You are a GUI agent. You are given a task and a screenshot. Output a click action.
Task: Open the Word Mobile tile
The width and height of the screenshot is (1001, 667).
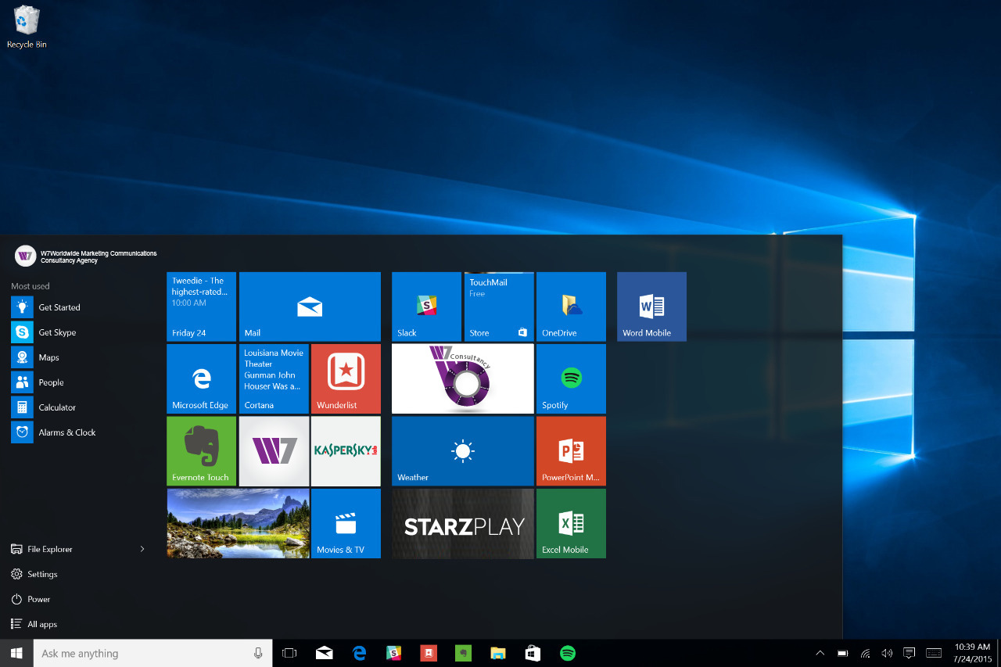(x=651, y=307)
